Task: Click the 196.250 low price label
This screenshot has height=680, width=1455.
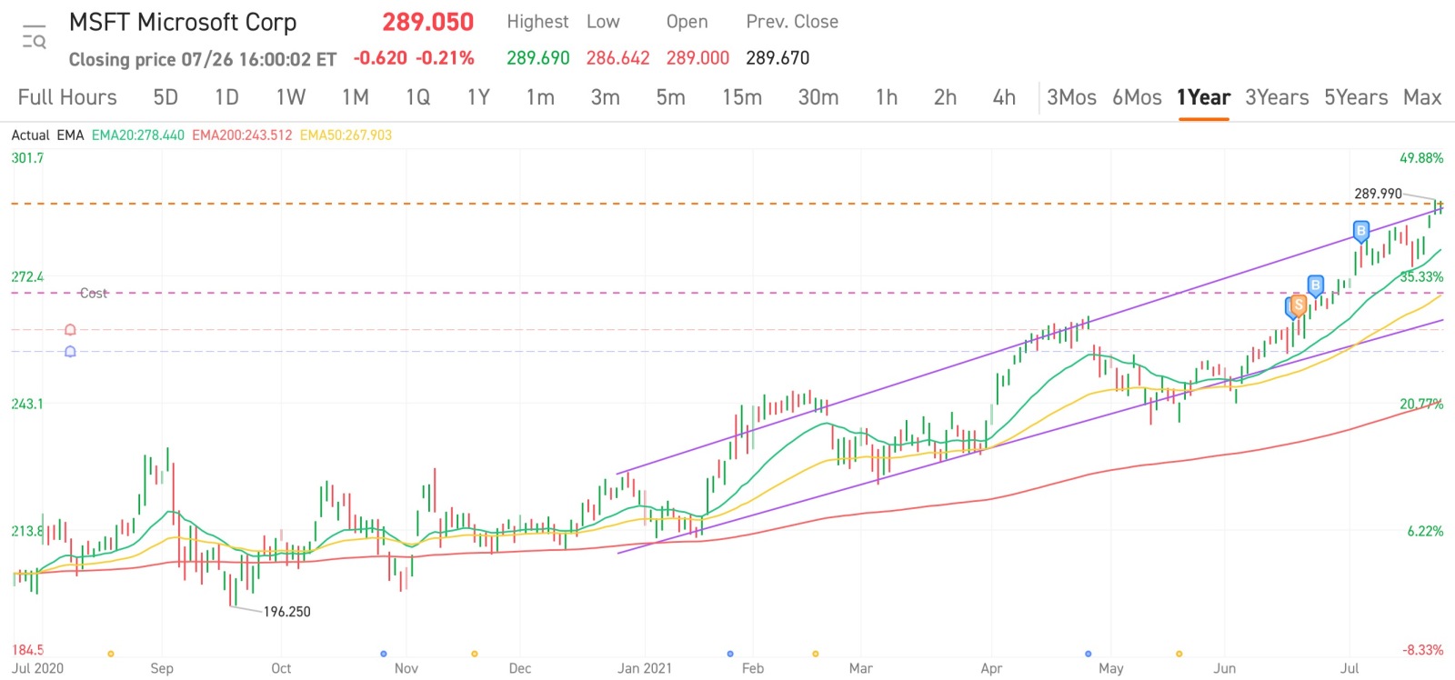Action: click(x=286, y=612)
